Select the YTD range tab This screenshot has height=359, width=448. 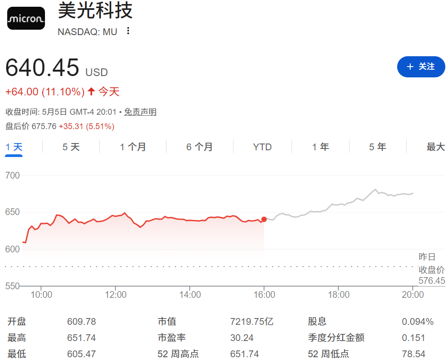pos(262,147)
